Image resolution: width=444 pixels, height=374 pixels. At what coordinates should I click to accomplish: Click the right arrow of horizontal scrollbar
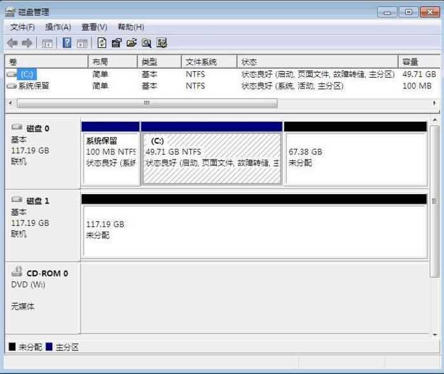[x=434, y=103]
